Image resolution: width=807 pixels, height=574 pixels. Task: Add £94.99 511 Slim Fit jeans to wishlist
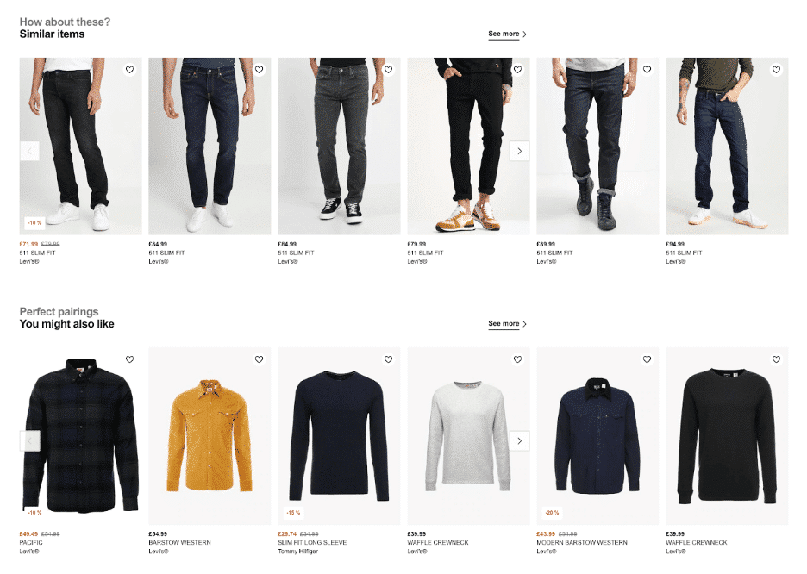pos(776,70)
